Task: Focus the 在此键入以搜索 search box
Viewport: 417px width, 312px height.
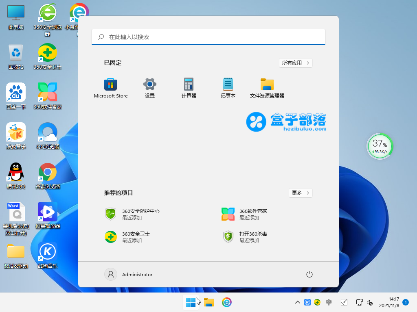Action: 208,37
